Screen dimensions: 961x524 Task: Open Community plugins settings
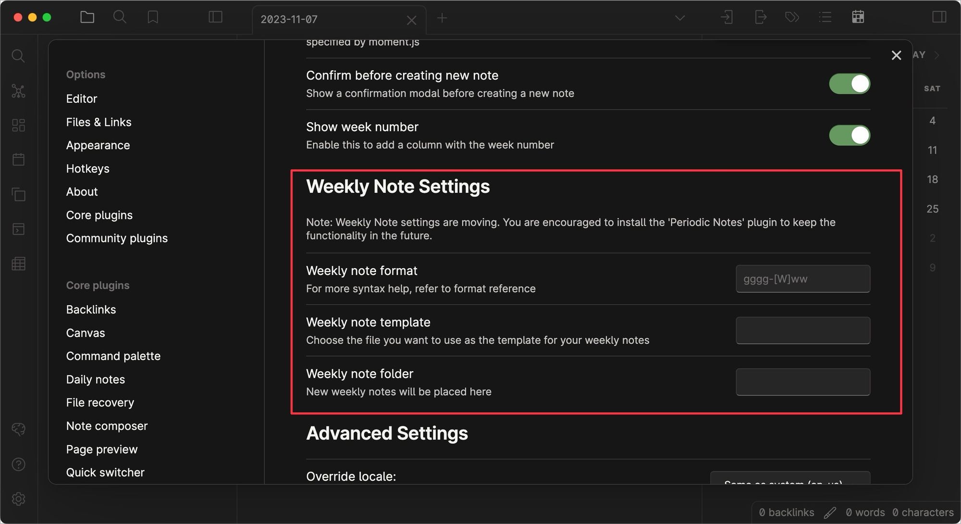tap(117, 237)
